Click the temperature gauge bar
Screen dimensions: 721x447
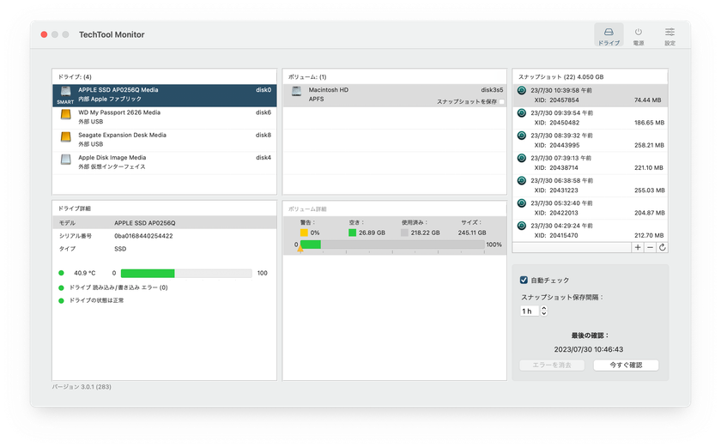tap(186, 274)
